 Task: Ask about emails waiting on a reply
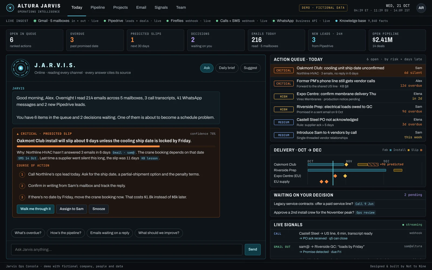point(110,233)
